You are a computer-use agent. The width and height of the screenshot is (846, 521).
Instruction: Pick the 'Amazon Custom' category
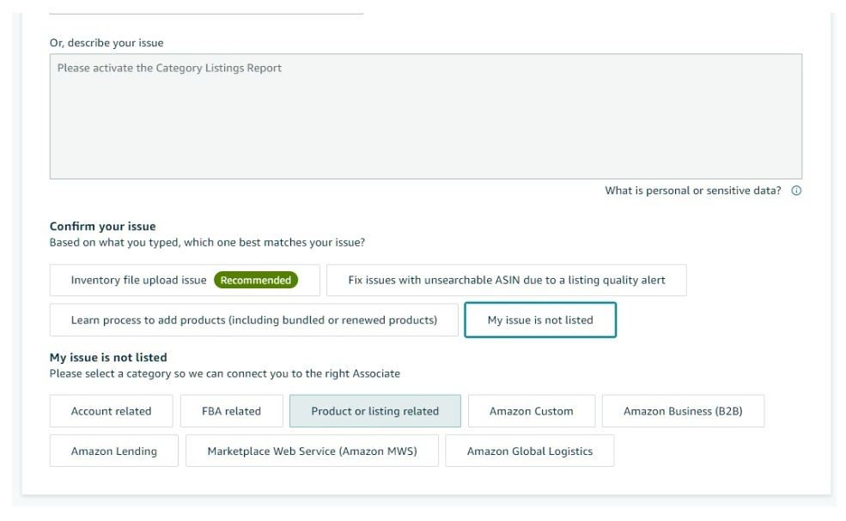[532, 411]
